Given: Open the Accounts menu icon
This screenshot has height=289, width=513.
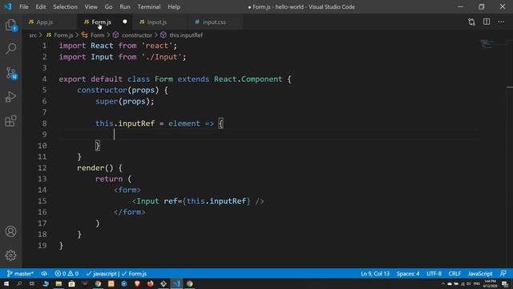Looking at the screenshot, I should [10, 231].
